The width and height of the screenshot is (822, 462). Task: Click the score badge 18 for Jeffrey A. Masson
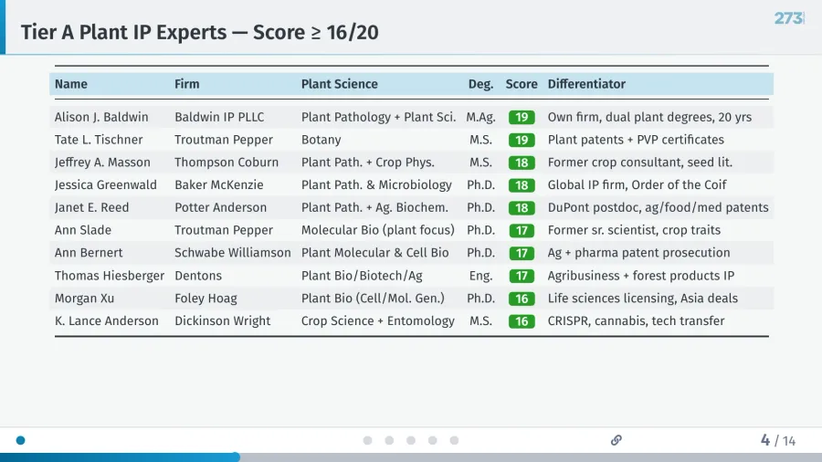click(522, 163)
